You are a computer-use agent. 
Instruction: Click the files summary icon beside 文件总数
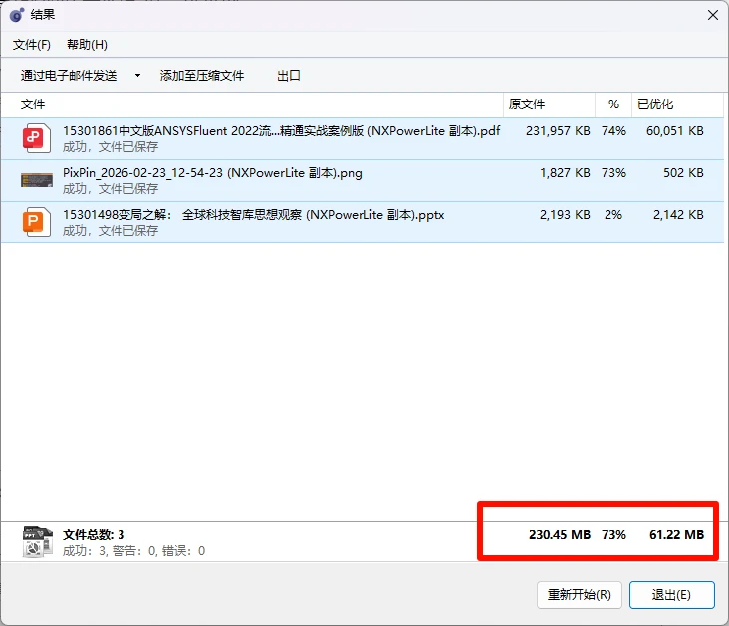tap(37, 541)
